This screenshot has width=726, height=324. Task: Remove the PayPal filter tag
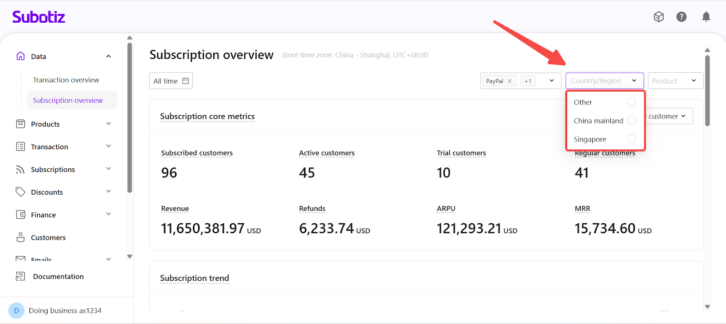coord(510,81)
